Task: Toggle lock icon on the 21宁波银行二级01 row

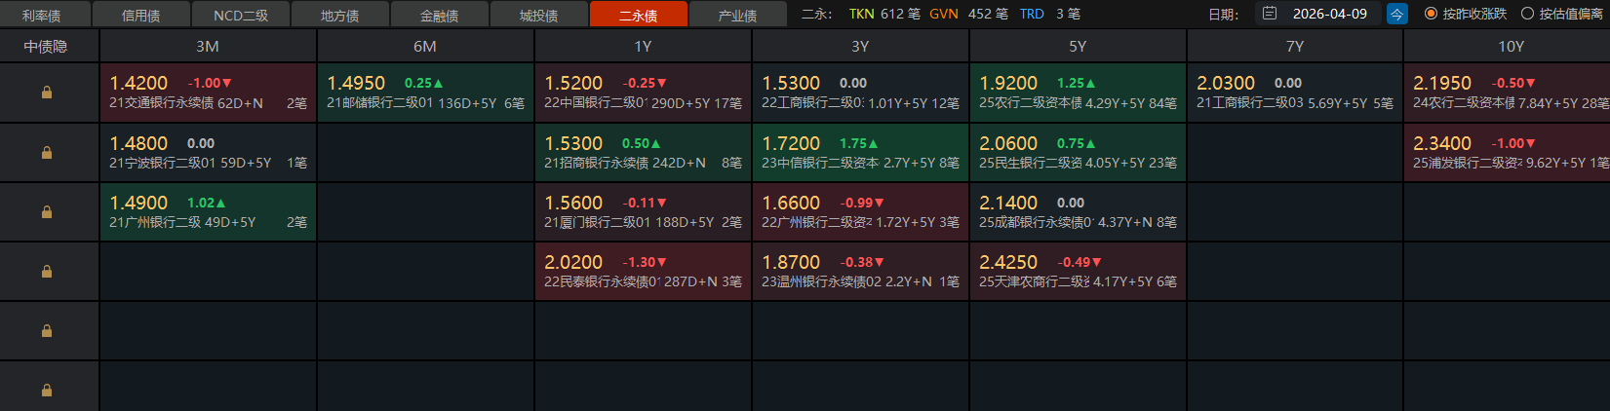Action: pos(46,153)
